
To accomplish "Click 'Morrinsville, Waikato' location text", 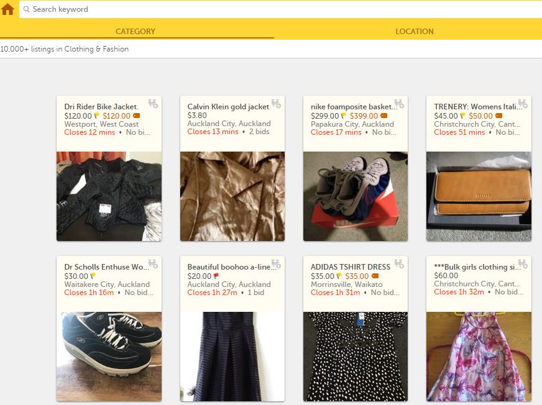I will 346,284.
